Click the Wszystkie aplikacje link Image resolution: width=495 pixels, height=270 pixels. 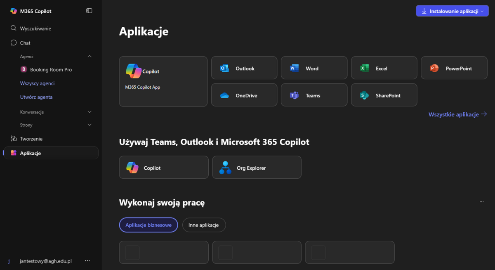pyautogui.click(x=457, y=114)
